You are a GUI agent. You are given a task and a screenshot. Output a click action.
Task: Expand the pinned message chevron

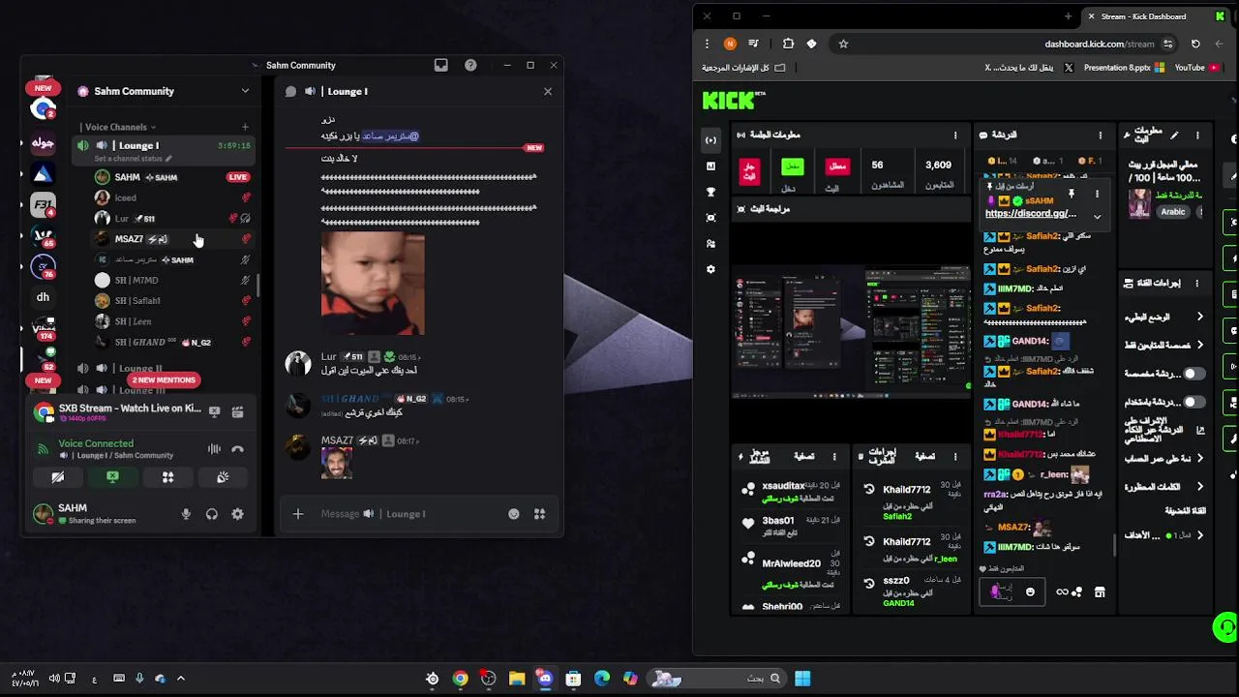(x=1097, y=217)
